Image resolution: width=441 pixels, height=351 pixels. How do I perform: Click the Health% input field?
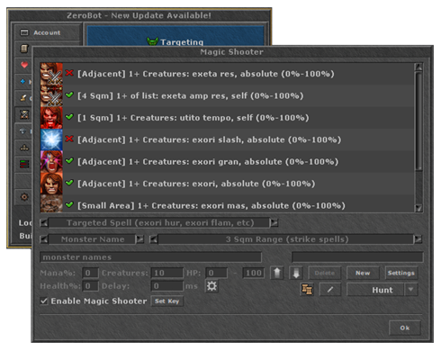(90, 286)
